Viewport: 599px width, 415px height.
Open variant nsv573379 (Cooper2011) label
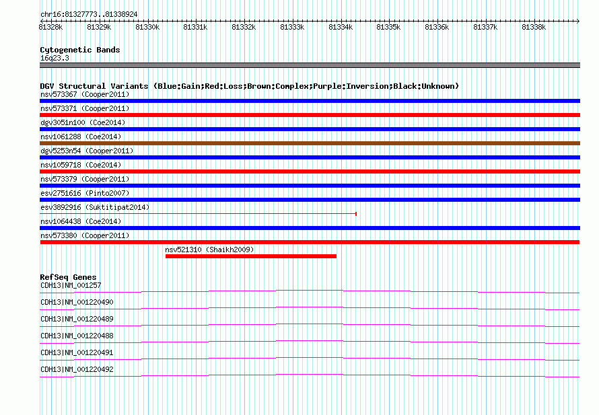pos(85,179)
